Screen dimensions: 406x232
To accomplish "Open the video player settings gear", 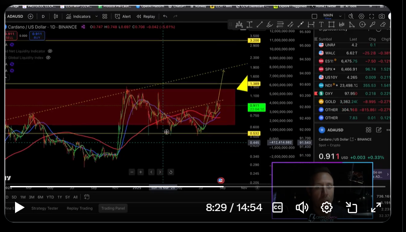I will click(327, 207).
